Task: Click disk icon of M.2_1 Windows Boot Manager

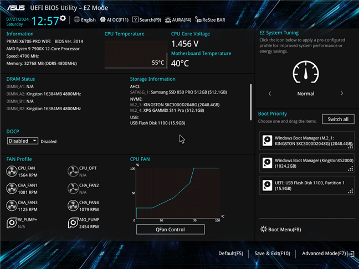Action: pos(267,141)
